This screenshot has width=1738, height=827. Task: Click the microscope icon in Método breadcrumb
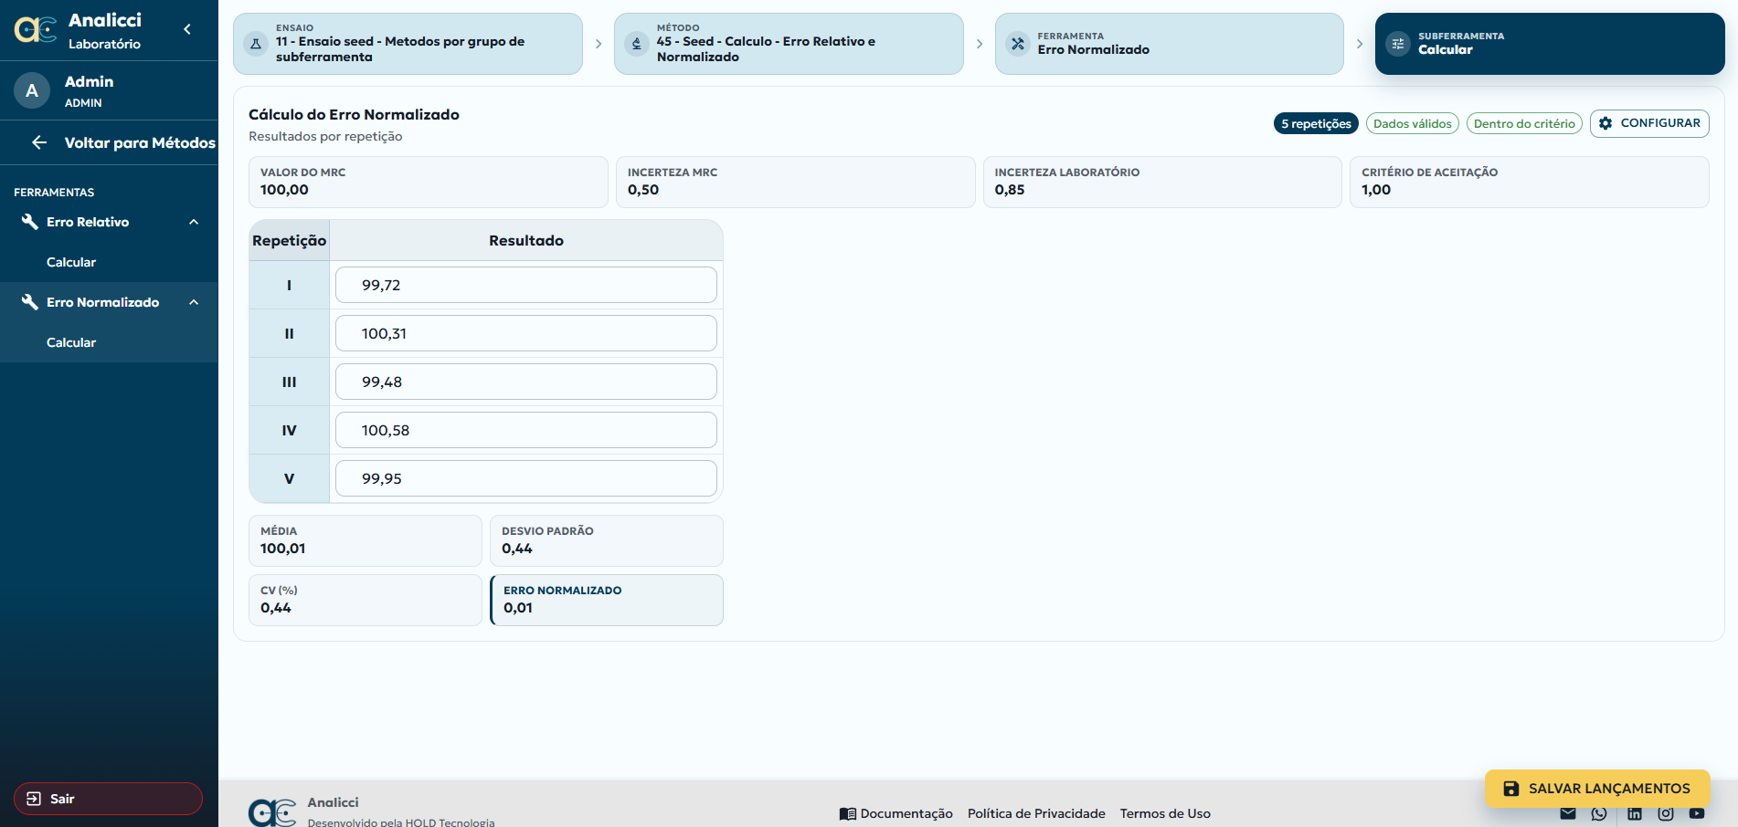coord(637,43)
